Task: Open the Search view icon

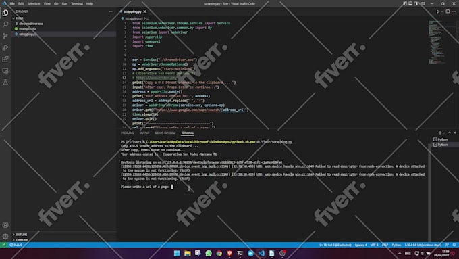Action: click(x=5, y=24)
